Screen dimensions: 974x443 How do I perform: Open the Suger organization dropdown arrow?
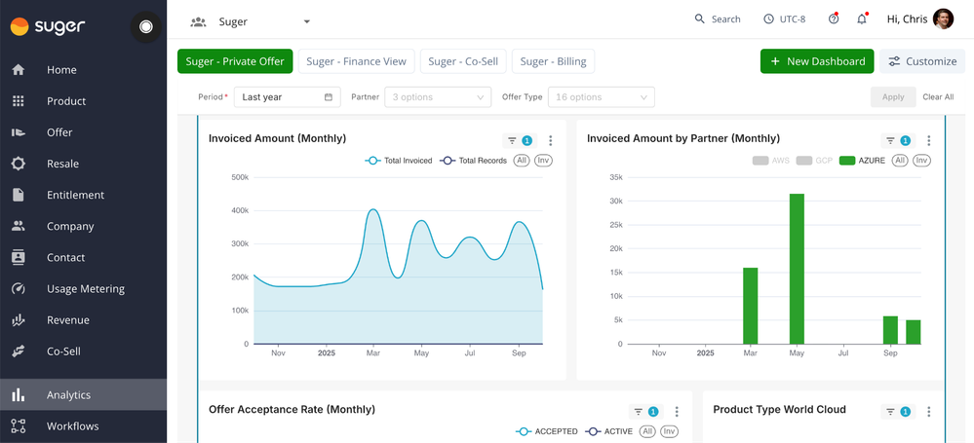[306, 21]
